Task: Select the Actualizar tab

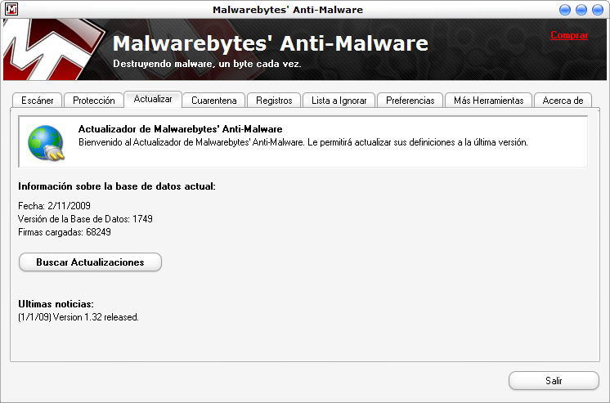Action: pyautogui.click(x=153, y=99)
